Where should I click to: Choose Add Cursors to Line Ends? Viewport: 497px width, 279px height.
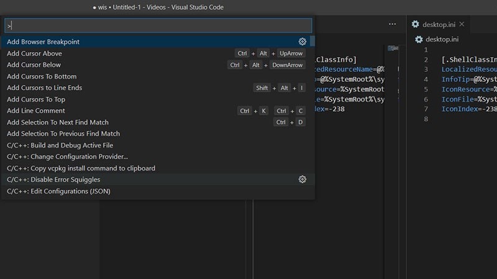(158, 87)
